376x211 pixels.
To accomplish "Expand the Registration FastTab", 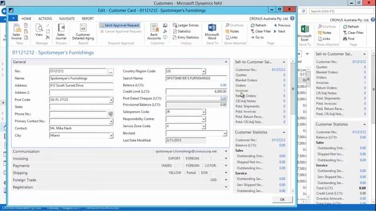I will [x=226, y=187].
